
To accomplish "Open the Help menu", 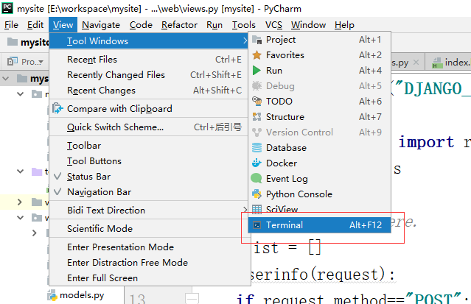I will tap(344, 25).
